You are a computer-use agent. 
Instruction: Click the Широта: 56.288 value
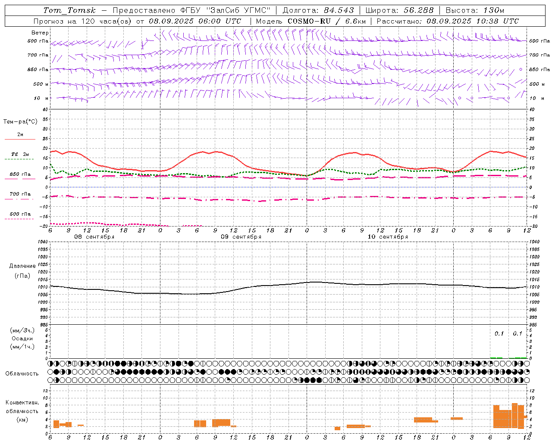click(x=399, y=10)
